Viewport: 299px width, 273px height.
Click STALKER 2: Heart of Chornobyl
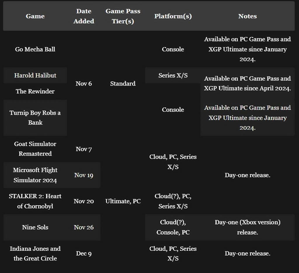click(x=35, y=201)
